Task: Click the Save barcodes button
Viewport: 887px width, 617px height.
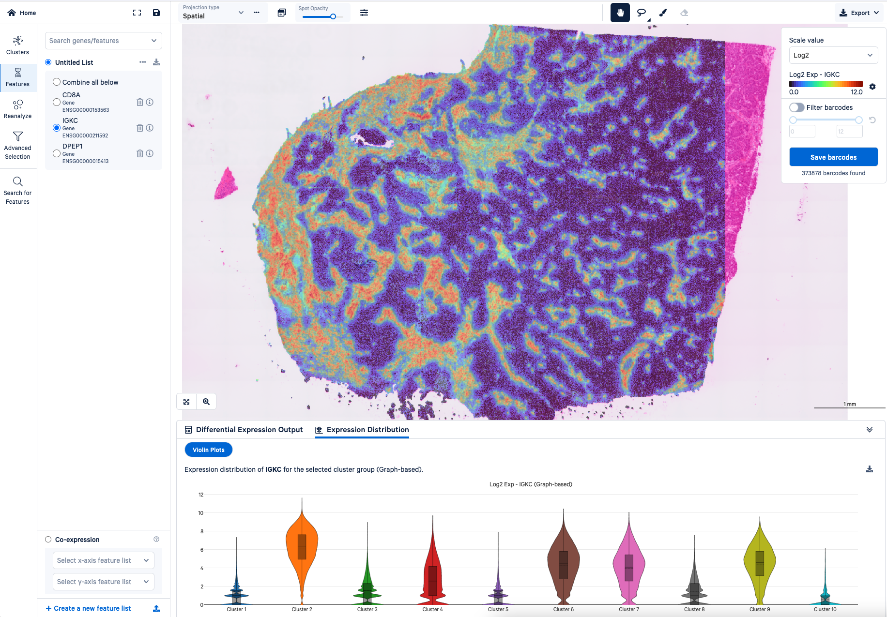Action: [x=833, y=157]
